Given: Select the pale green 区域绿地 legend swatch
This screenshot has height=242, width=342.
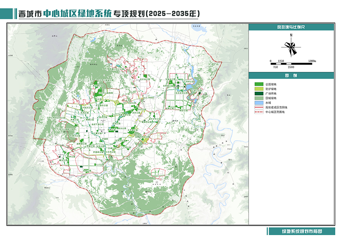Looking at the screenshot, I should click(258, 98).
